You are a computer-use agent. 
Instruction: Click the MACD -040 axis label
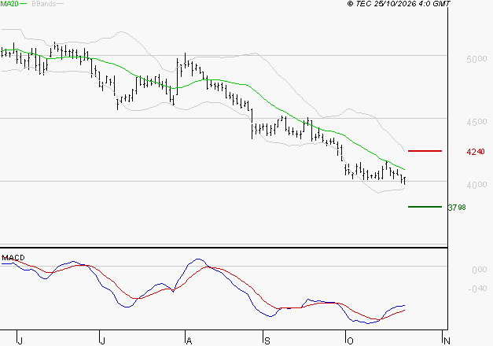pyautogui.click(x=477, y=289)
